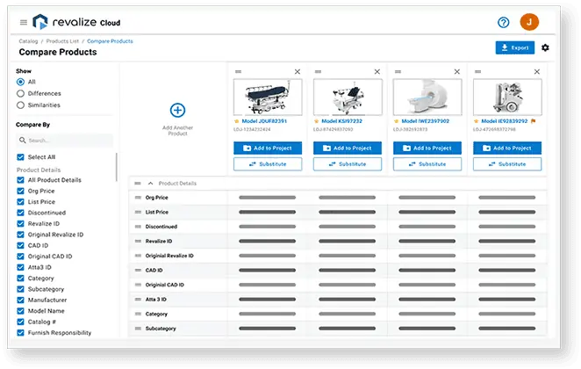
Task: Click the Original CAD ID row label in table
Action: tap(164, 285)
